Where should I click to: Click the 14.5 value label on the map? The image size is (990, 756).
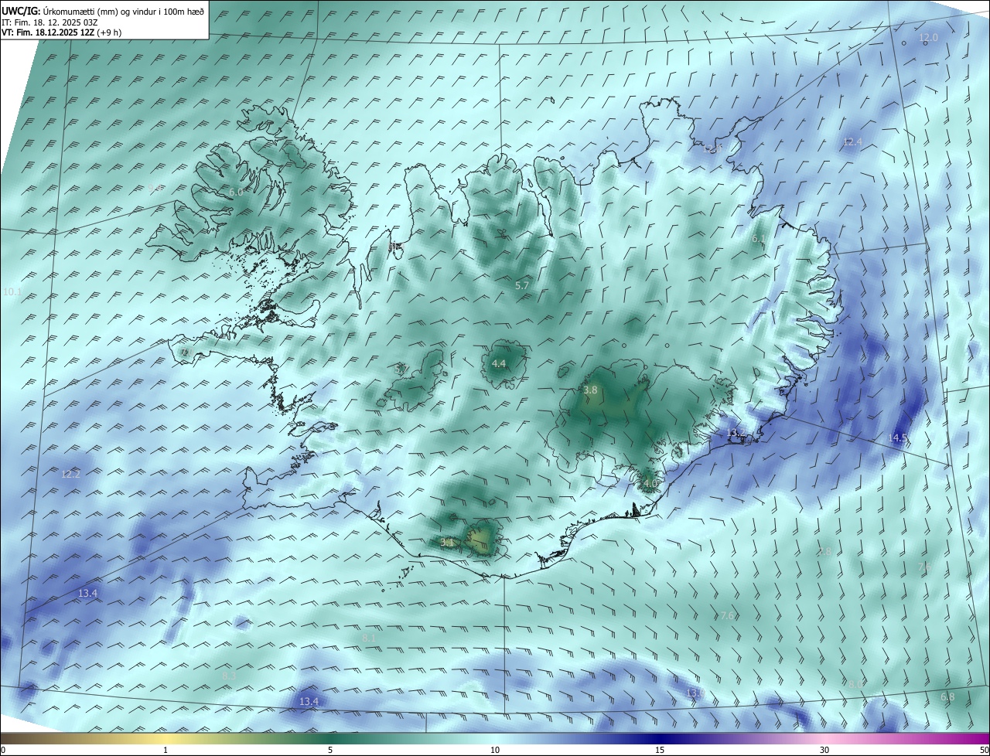(x=897, y=438)
